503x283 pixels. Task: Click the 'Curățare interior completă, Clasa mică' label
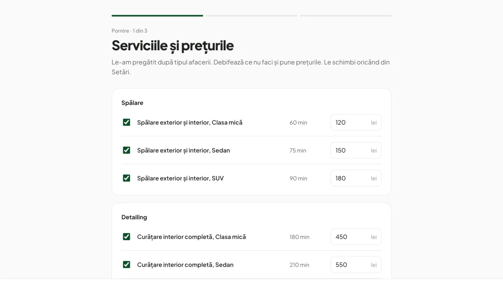[192, 237]
